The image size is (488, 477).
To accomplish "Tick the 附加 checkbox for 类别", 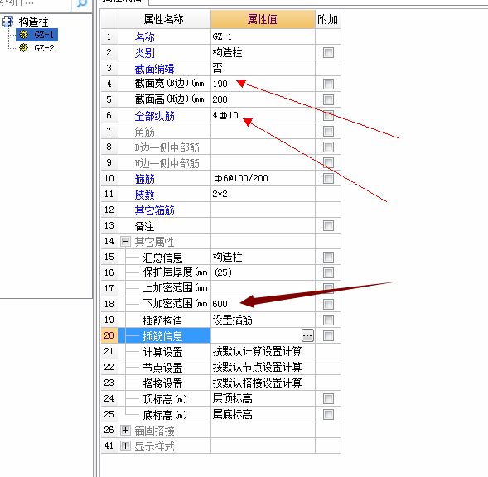I will 328,52.
